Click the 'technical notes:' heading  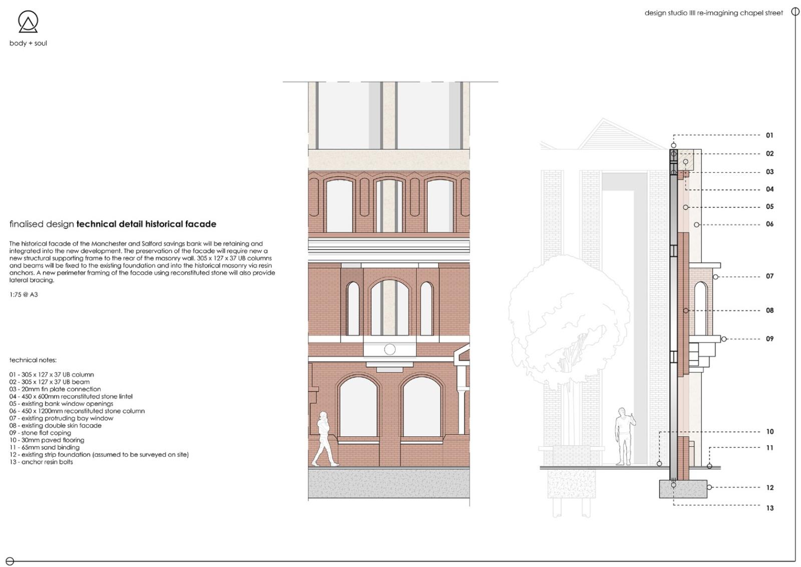[33, 360]
